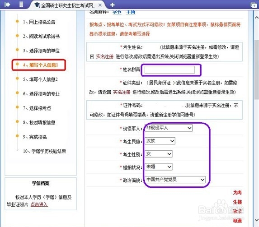
Task: Click the 证件号码 label text
Action: click(x=132, y=105)
